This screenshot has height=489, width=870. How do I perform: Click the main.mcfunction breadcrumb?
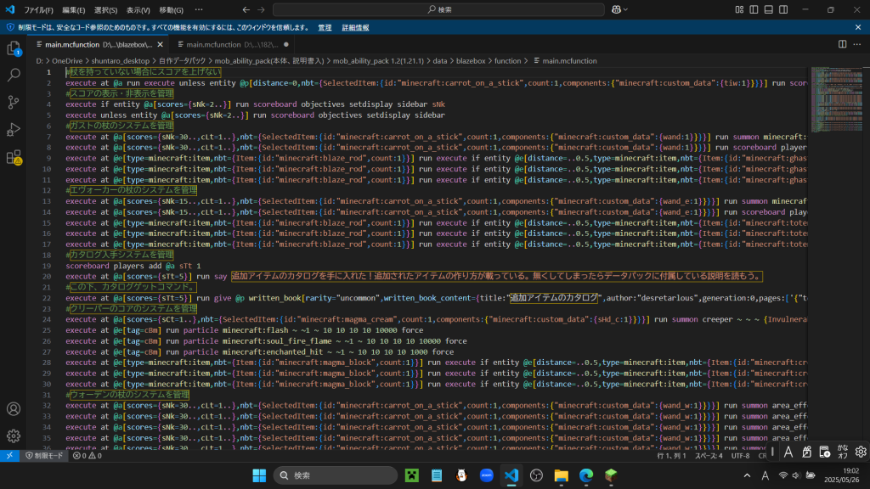click(x=565, y=61)
